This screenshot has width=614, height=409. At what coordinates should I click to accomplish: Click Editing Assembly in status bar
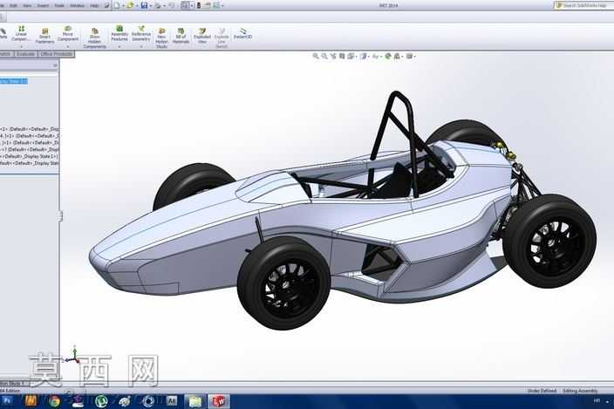coord(580,391)
